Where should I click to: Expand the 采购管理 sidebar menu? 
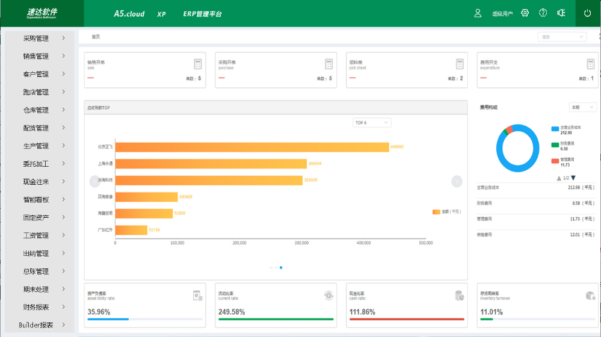37,39
